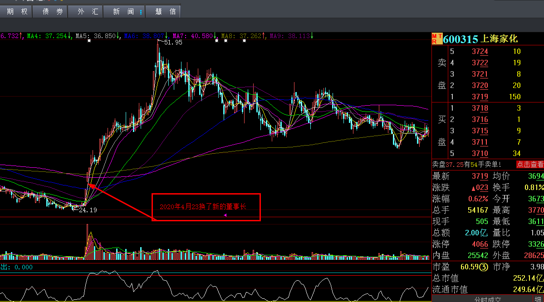Click the info star marker below MA7

tap(216, 41)
